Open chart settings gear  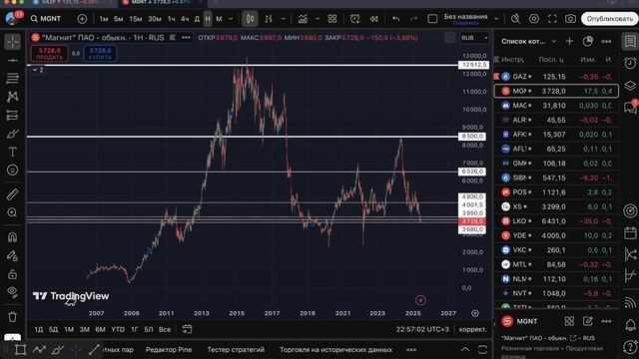pos(534,19)
